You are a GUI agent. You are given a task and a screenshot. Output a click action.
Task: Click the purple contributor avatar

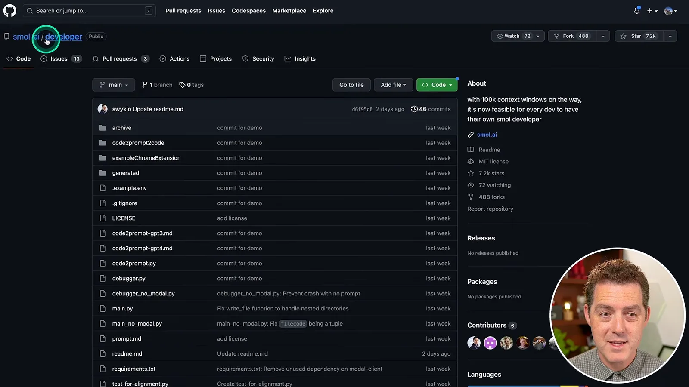click(x=490, y=343)
